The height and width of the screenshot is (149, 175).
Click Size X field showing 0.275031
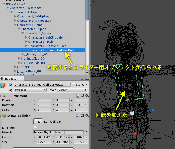(44, 142)
